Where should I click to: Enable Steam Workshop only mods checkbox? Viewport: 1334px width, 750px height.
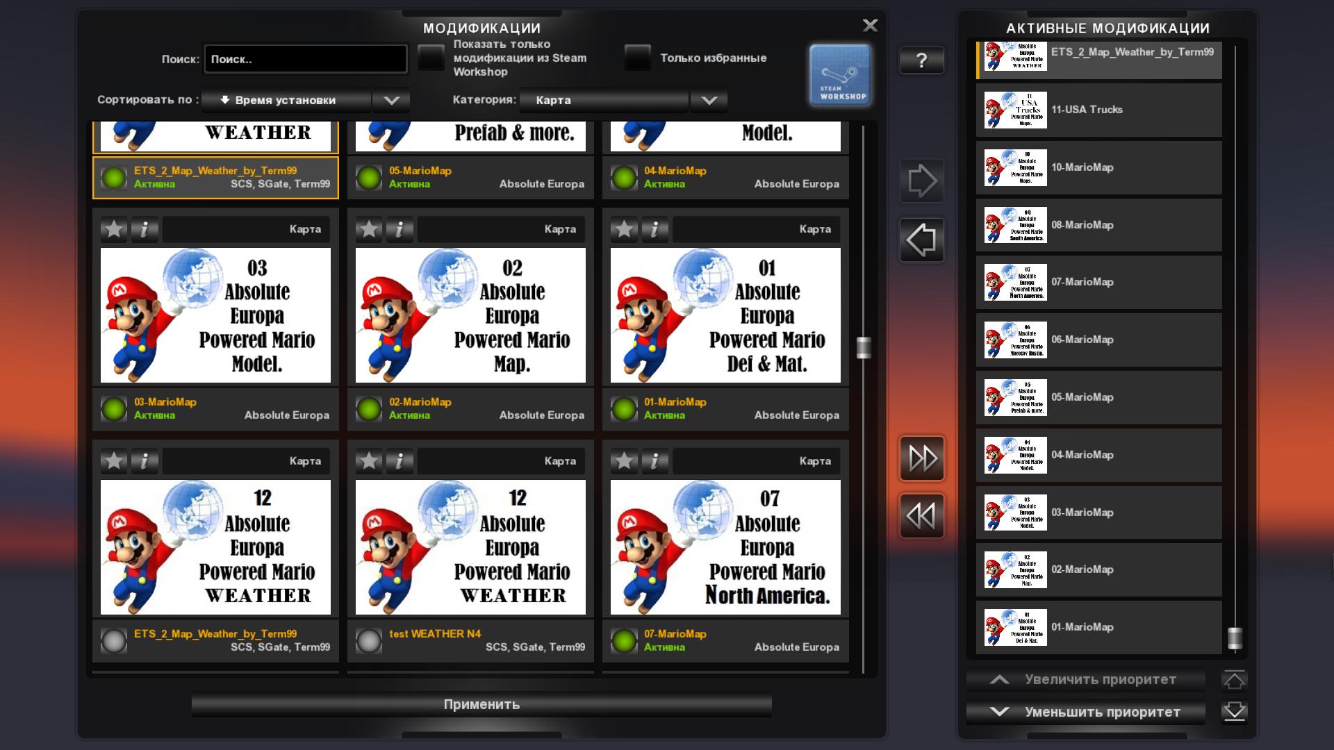click(431, 58)
